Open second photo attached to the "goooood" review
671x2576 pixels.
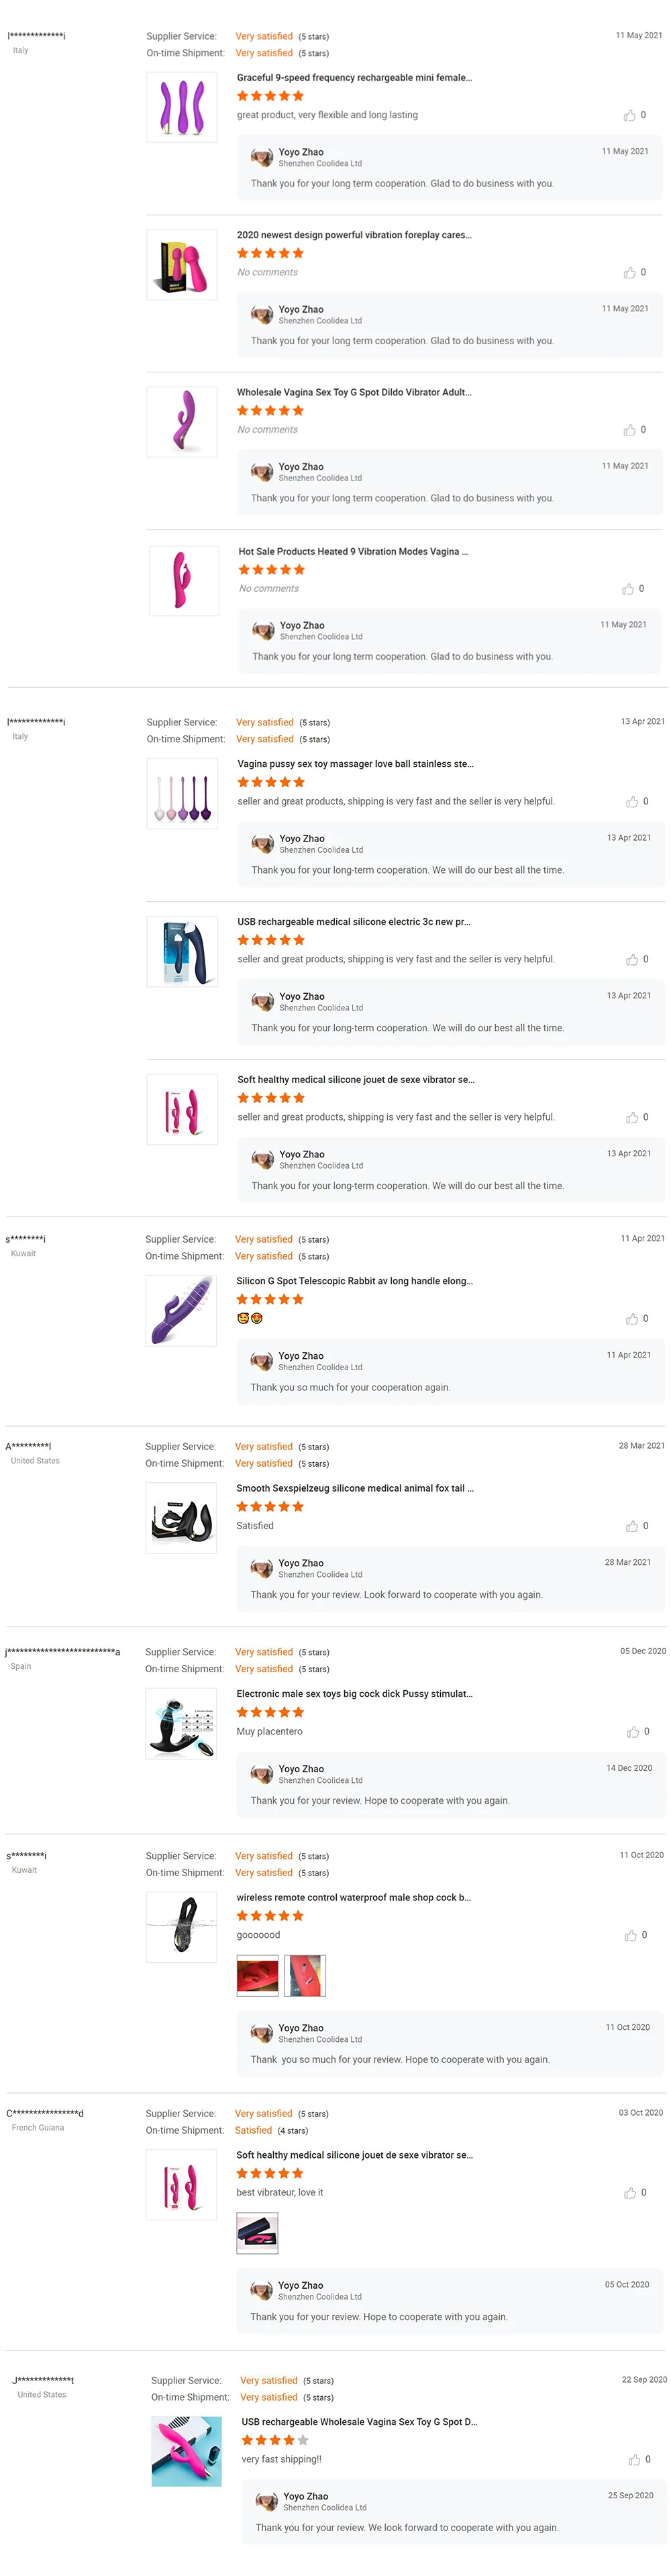306,1975
